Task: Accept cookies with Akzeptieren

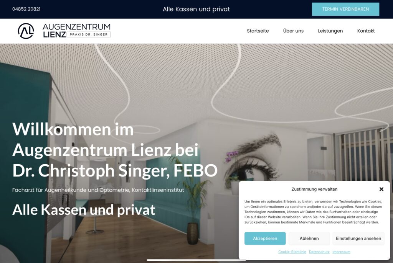Action: pyautogui.click(x=265, y=238)
